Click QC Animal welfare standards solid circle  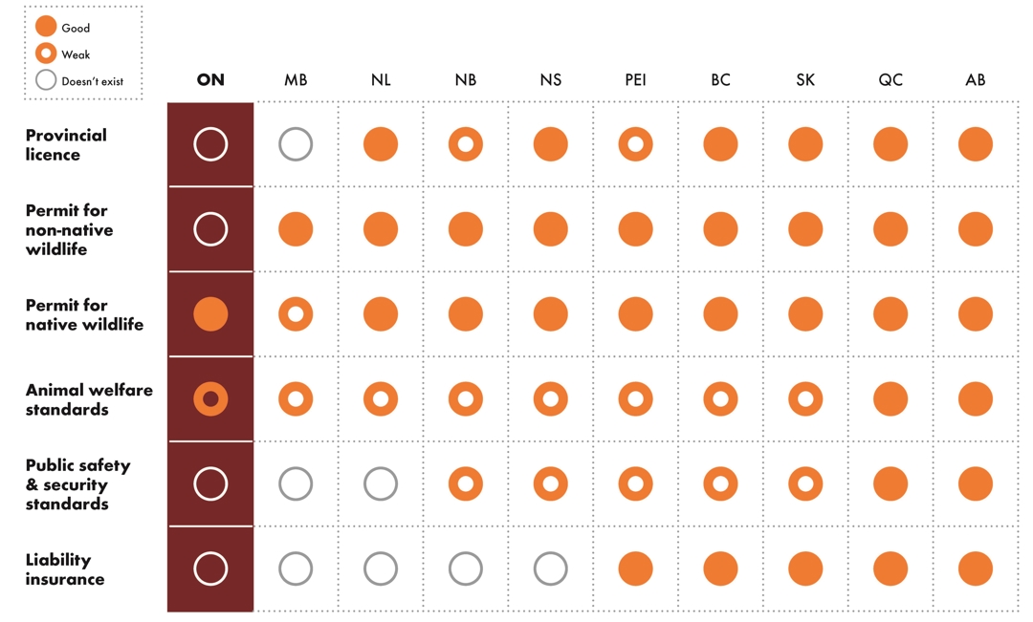890,398
